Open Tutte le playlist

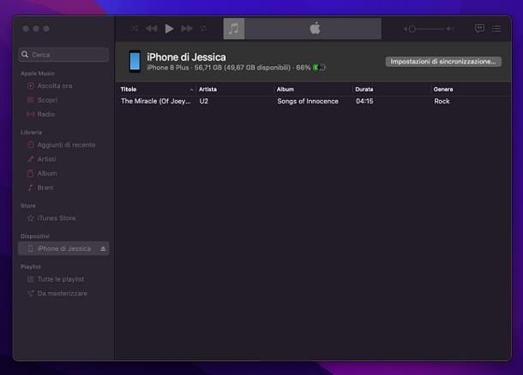point(63,279)
